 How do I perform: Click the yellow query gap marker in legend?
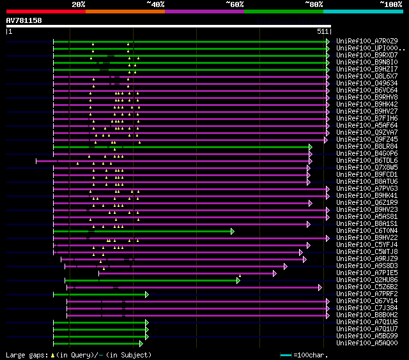click(52, 355)
